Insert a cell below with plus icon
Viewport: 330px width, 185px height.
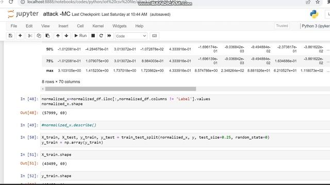[20, 35]
